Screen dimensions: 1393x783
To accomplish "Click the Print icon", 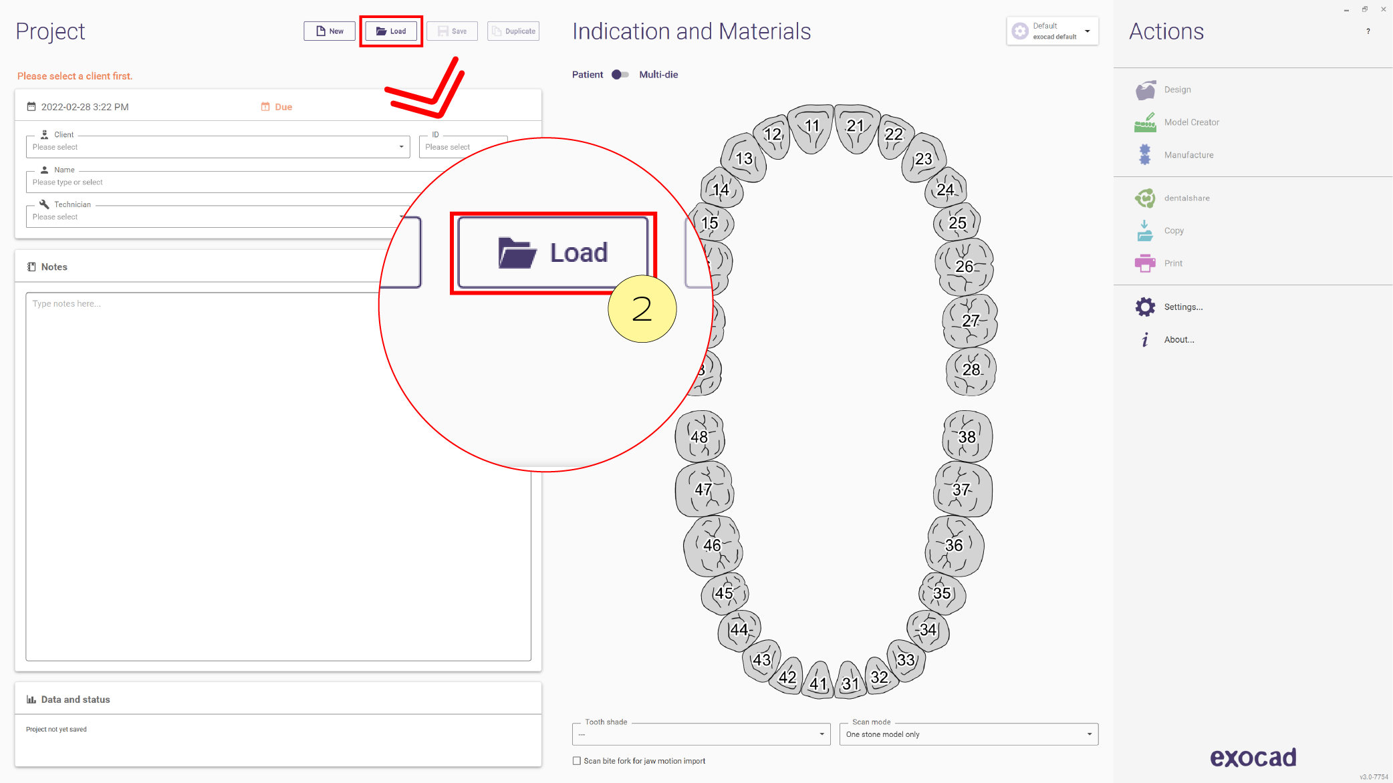I will [x=1145, y=263].
